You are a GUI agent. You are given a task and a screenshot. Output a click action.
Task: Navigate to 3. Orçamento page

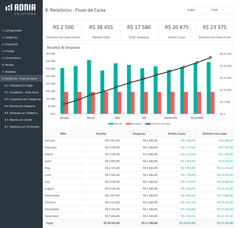tap(10, 44)
